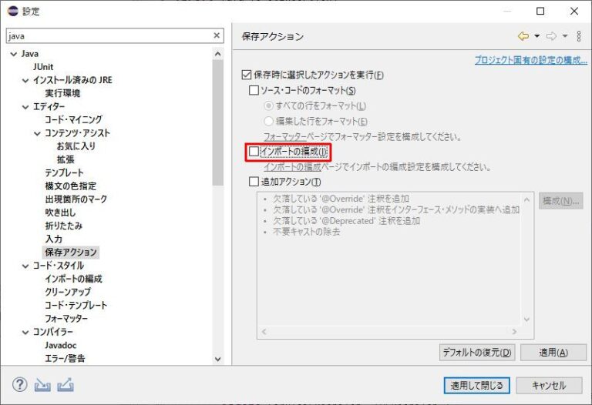Select クリーンアップ tree item
The image size is (592, 405).
[x=68, y=292]
